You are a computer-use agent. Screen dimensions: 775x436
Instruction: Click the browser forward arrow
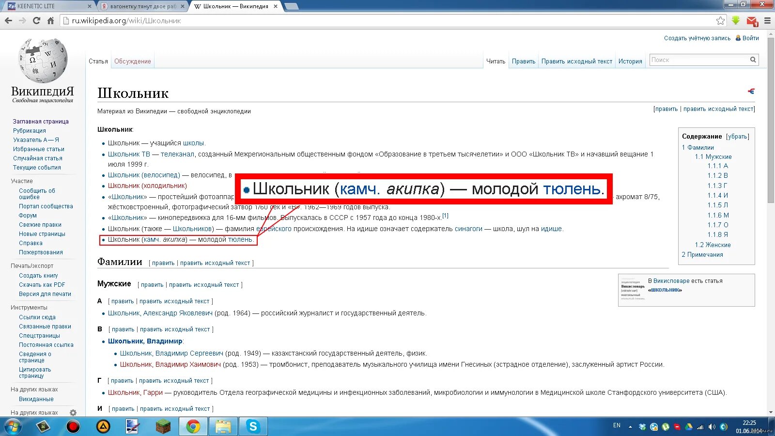22,21
